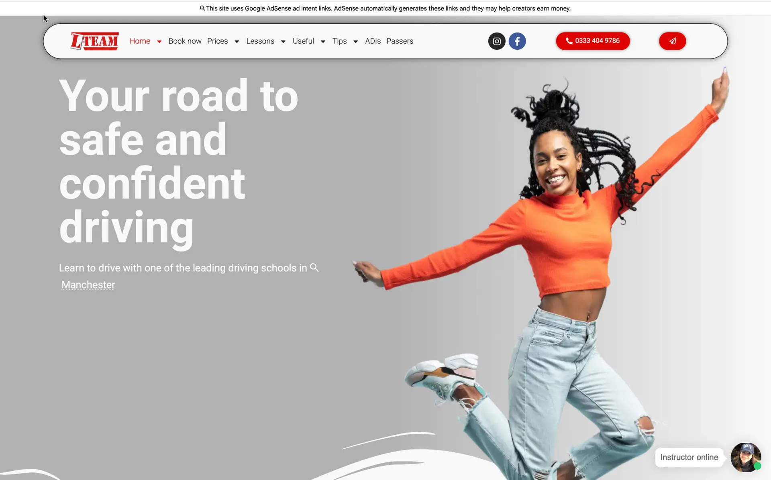
Task: Expand the Tips dropdown arrow
Action: click(355, 41)
